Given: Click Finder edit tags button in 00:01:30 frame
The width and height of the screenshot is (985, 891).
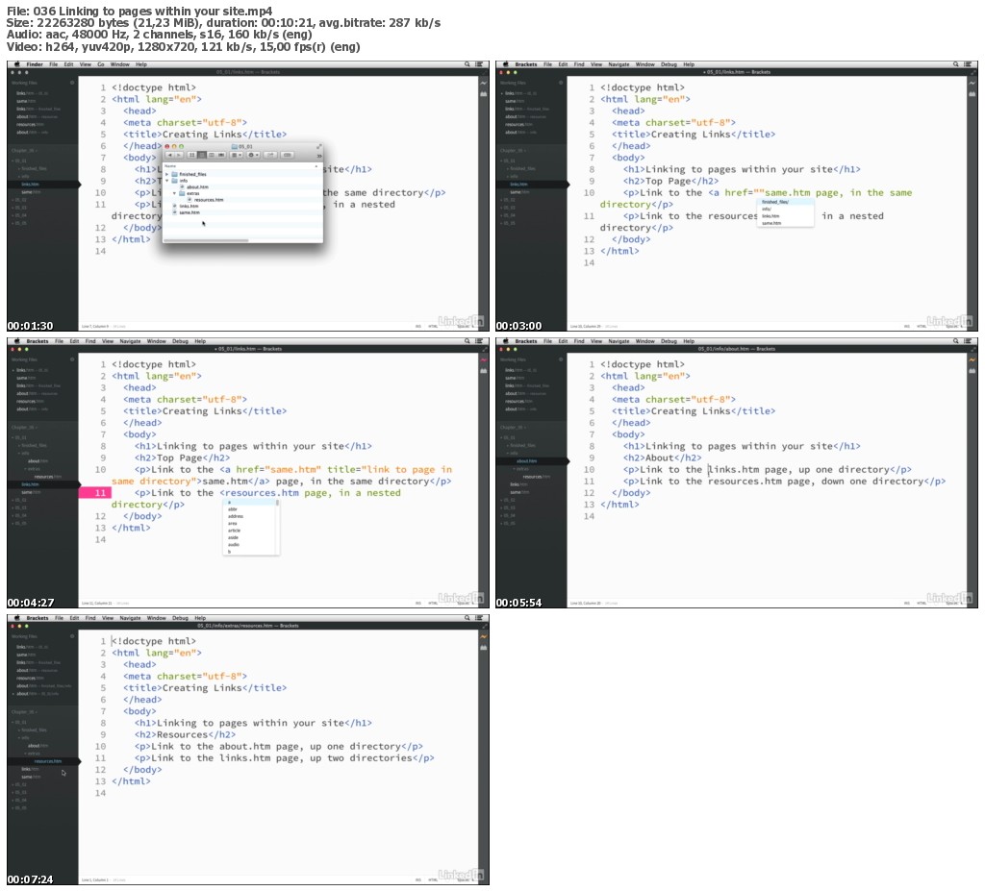Looking at the screenshot, I should 287,155.
